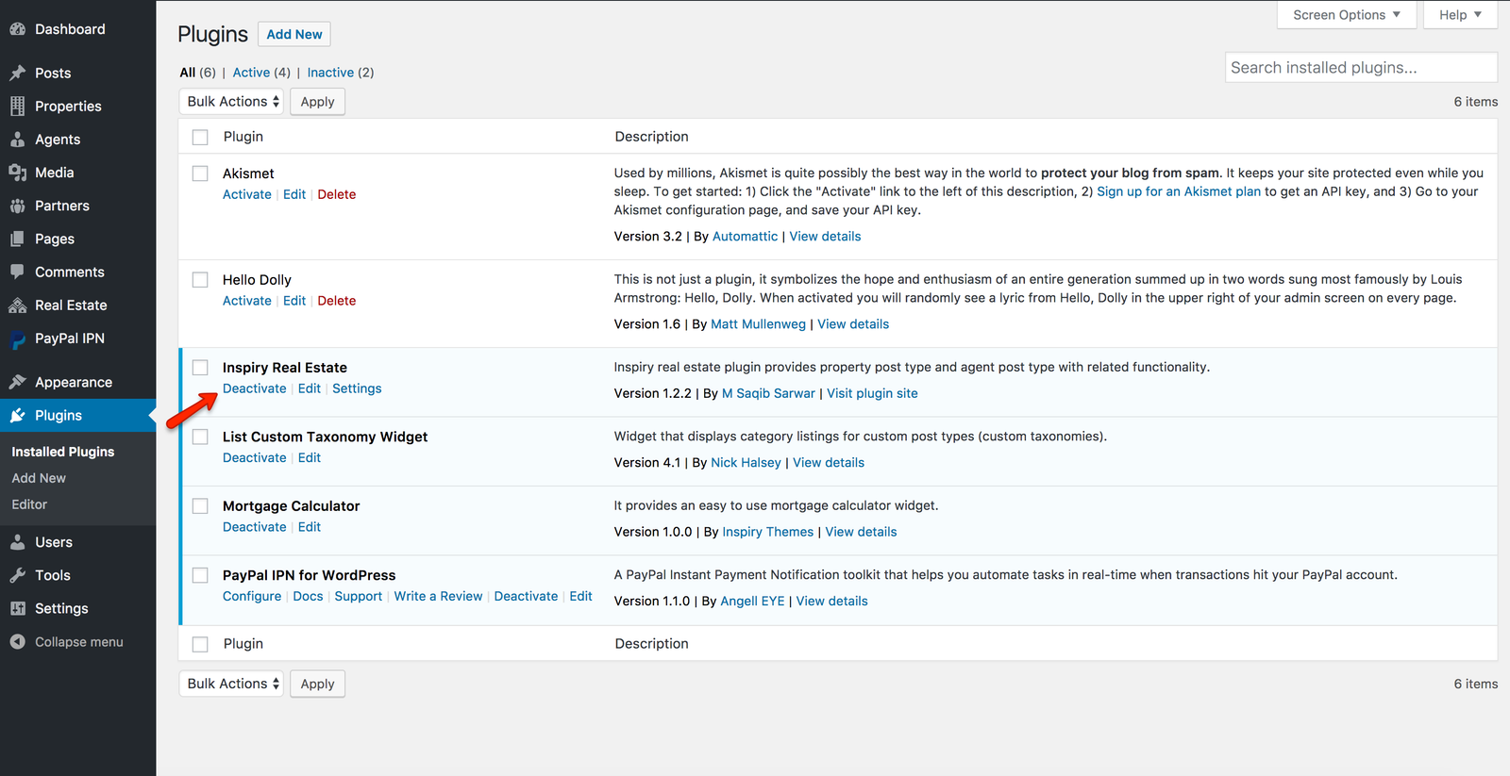Click the Tools wrench icon
The height and width of the screenshot is (776, 1510).
[17, 575]
